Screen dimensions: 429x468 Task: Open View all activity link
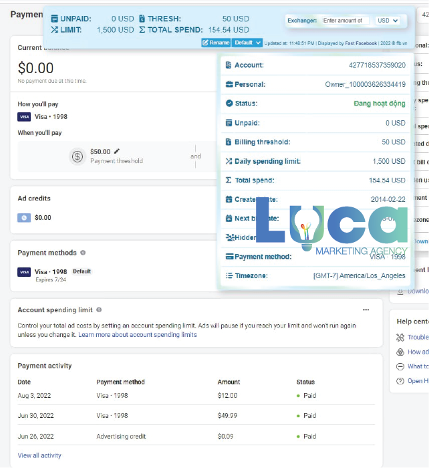(39, 455)
